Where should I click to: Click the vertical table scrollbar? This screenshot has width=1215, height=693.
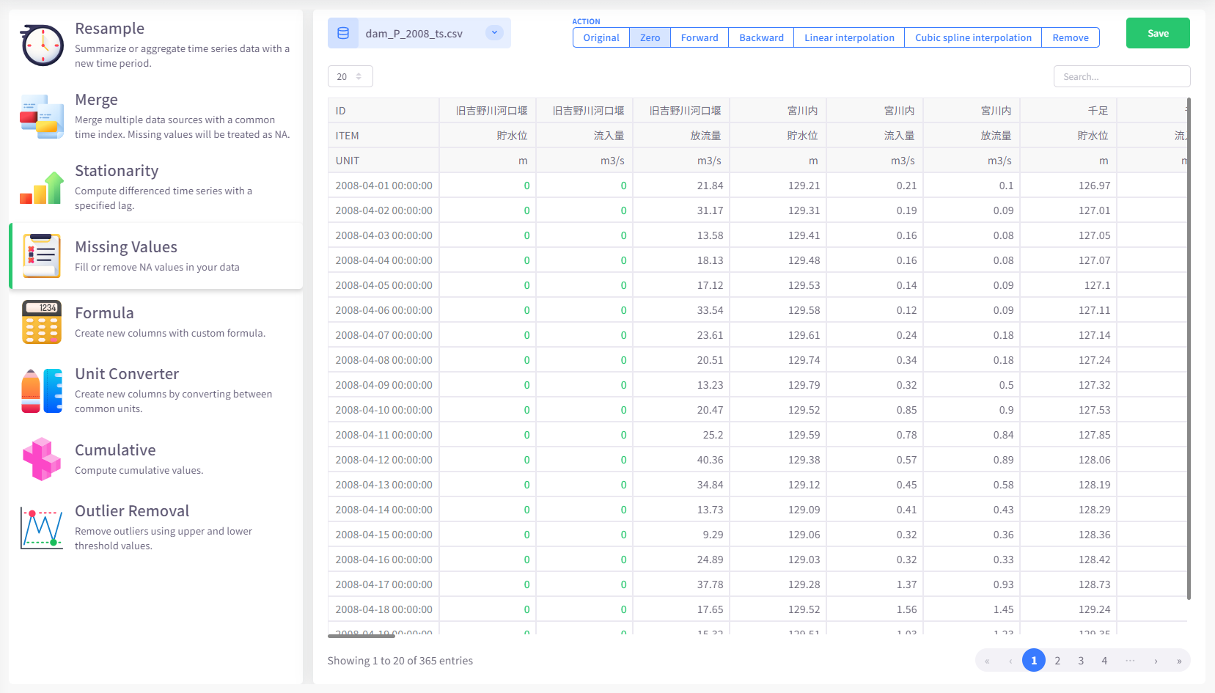coord(1189,348)
